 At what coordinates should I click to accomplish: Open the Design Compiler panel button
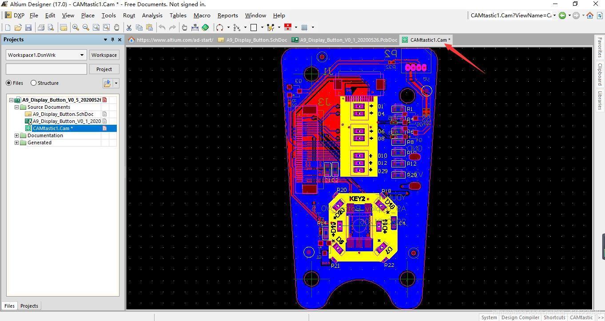coord(520,317)
